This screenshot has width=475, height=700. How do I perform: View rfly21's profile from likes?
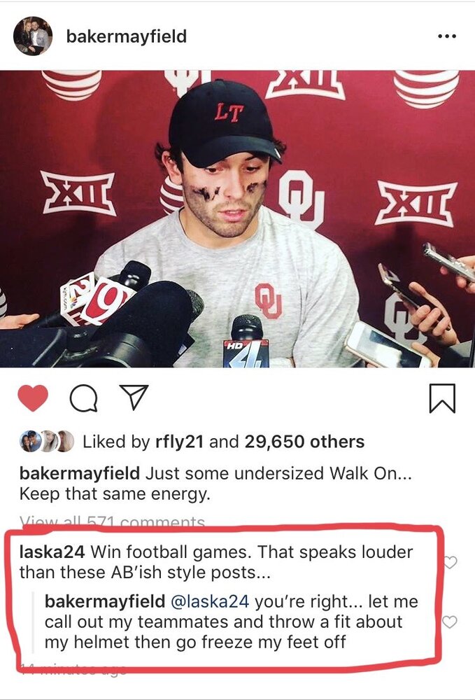click(x=179, y=442)
